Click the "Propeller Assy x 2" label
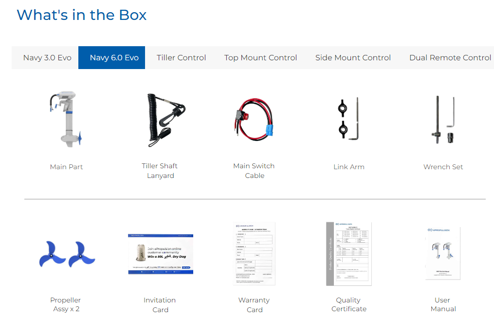Viewport: 494px width, 336px height. [66, 304]
